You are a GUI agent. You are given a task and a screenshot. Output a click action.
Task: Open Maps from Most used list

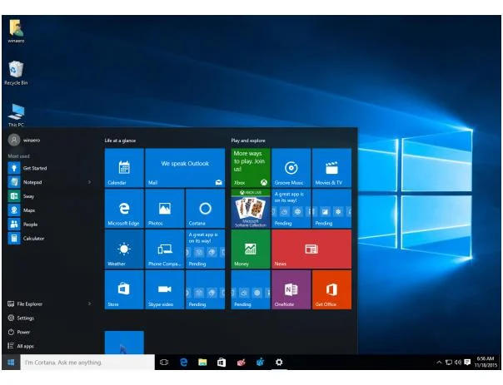50,210
